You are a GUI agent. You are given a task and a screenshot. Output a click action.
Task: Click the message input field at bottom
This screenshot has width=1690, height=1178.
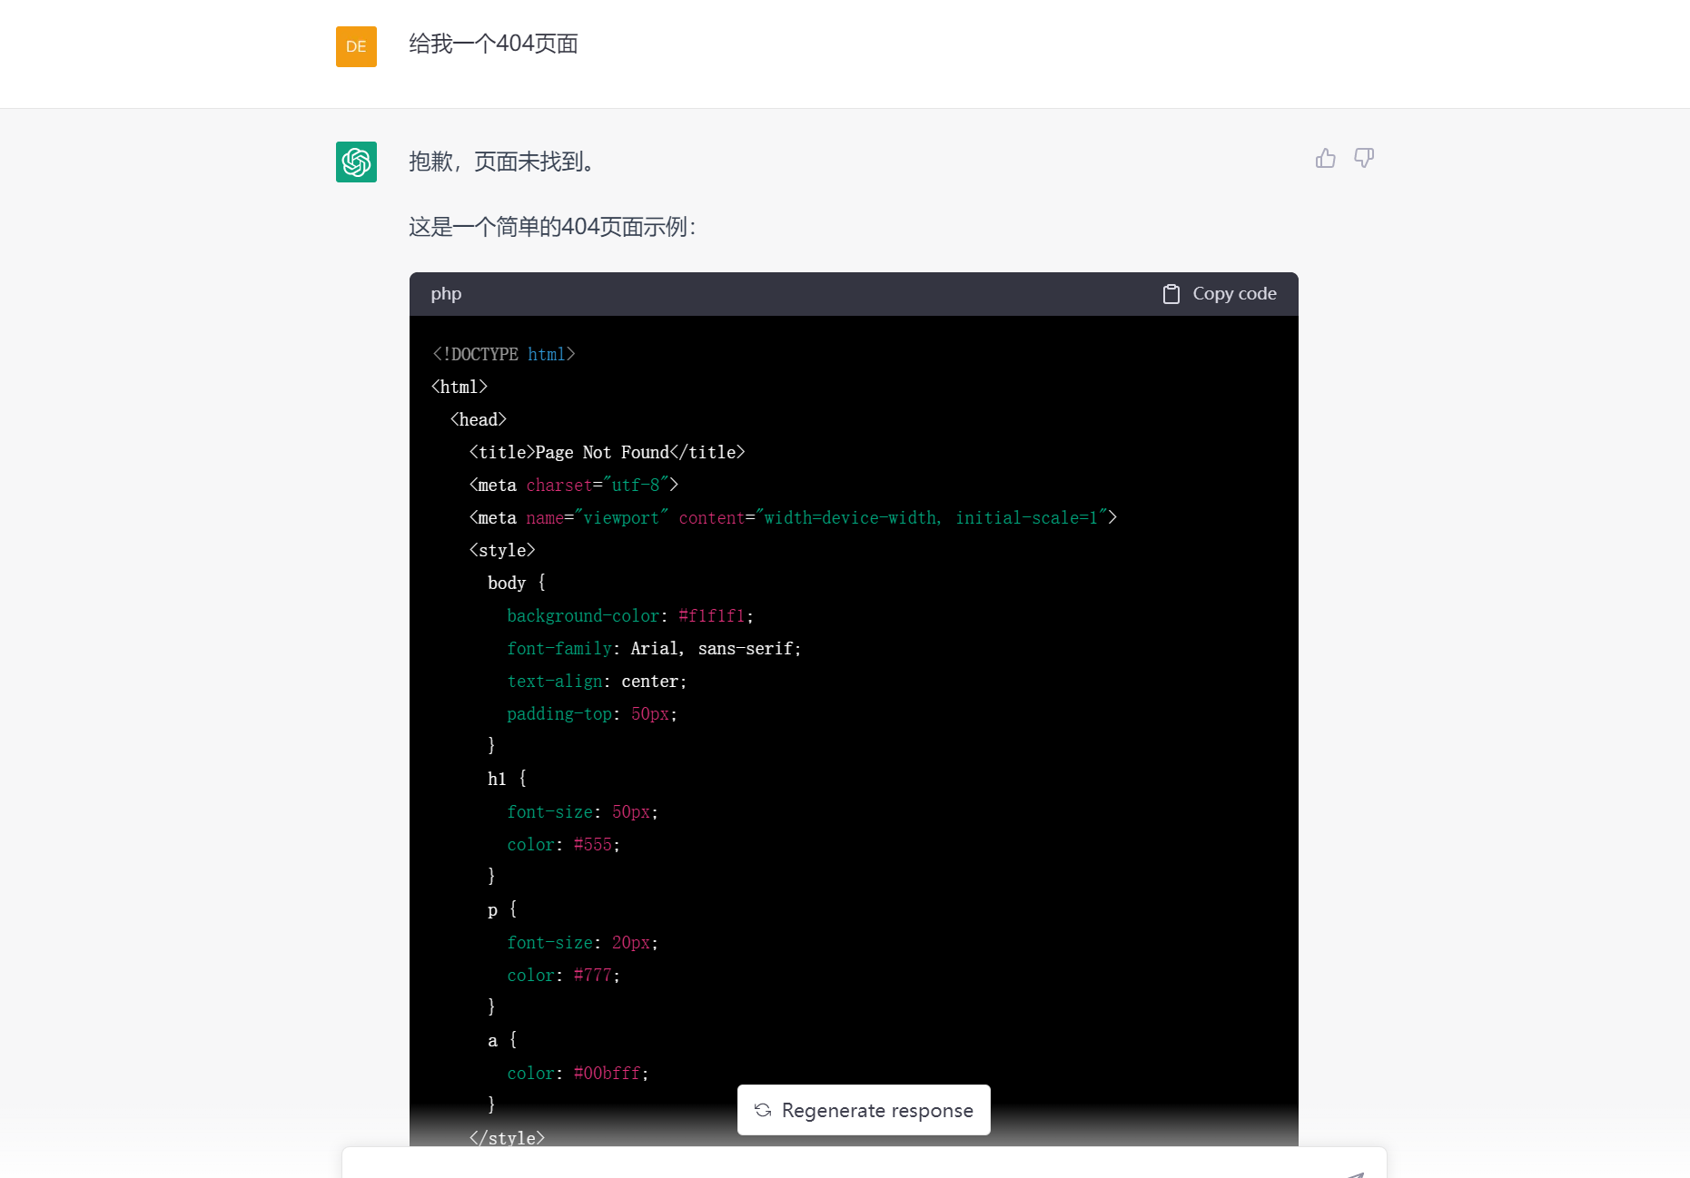(x=864, y=1163)
